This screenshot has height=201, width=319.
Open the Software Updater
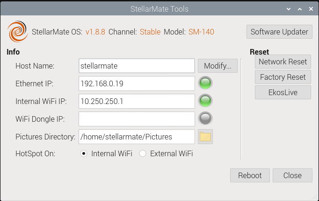(x=279, y=32)
